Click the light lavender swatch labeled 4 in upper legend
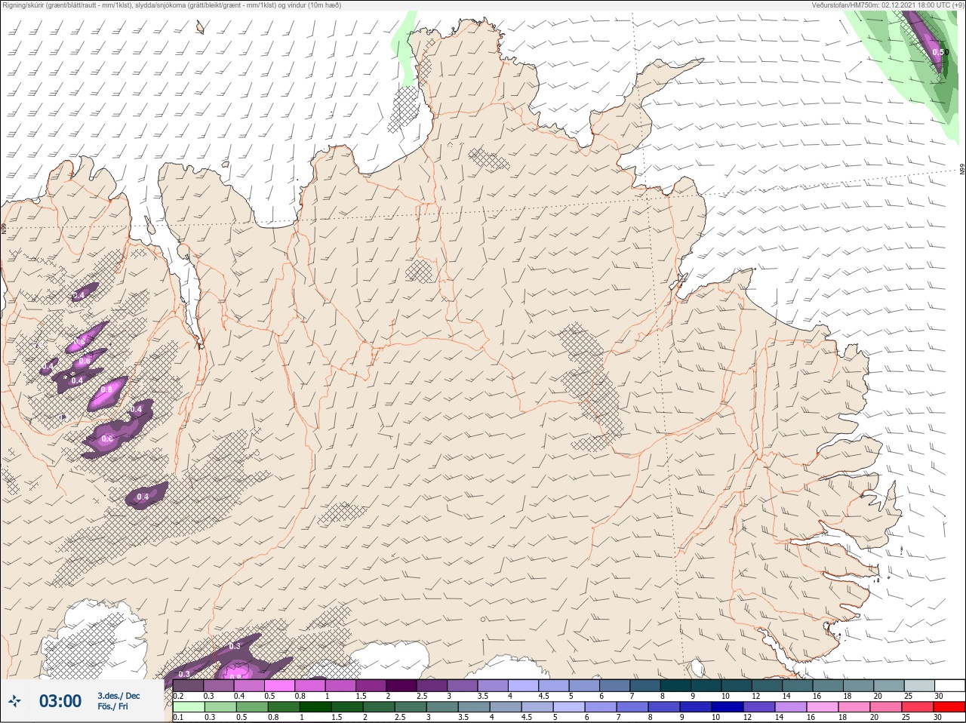966x723 pixels. (x=524, y=685)
